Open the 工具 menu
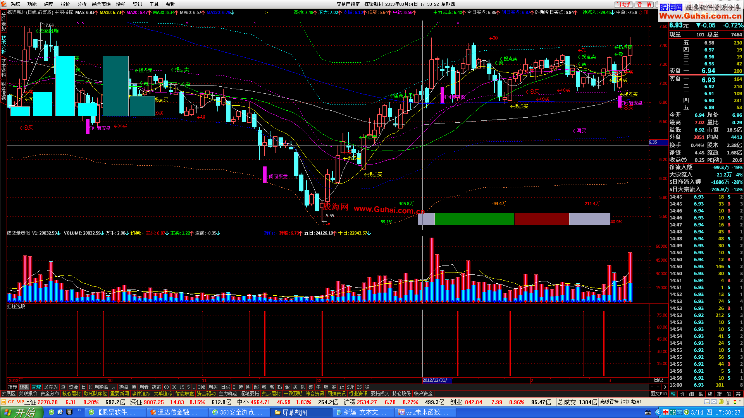The image size is (744, 418). coord(154,4)
